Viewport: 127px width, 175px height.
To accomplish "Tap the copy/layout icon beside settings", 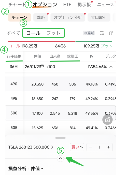I will [x=111, y=33].
